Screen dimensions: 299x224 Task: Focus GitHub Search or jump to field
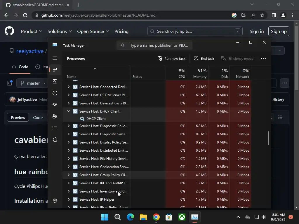click(195, 31)
